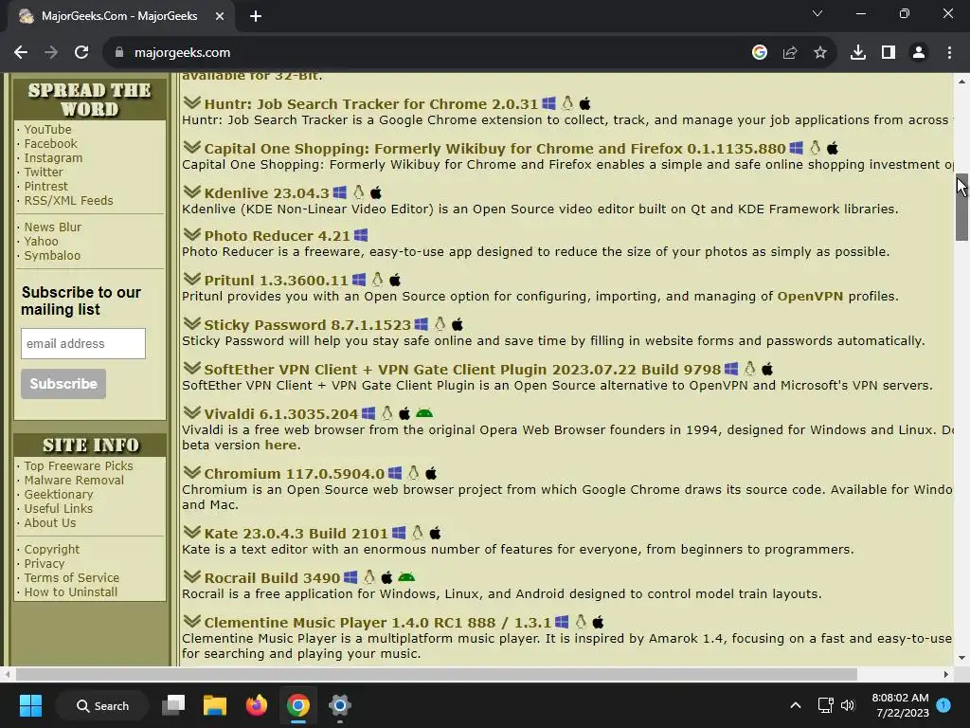Open the Vivaldi beta version 'here' link
The image size is (970, 728).
click(x=280, y=446)
